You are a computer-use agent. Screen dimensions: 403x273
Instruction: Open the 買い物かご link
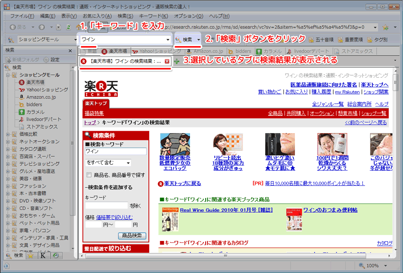[270, 92]
